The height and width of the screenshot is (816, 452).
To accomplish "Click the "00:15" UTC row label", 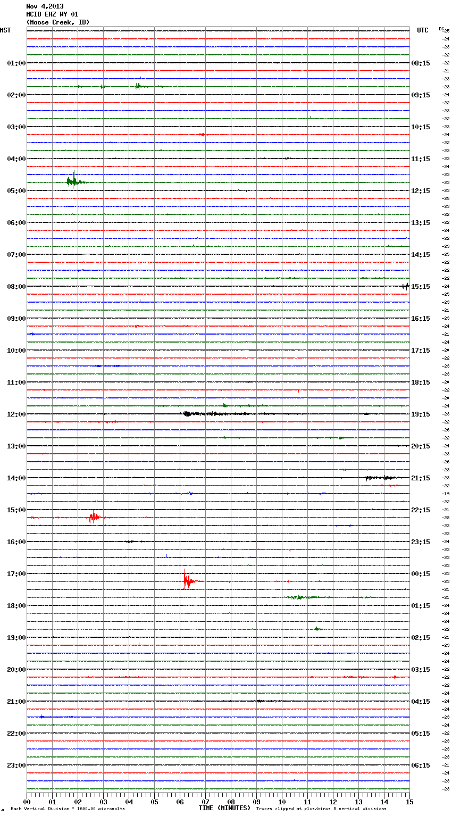I will click(x=421, y=574).
